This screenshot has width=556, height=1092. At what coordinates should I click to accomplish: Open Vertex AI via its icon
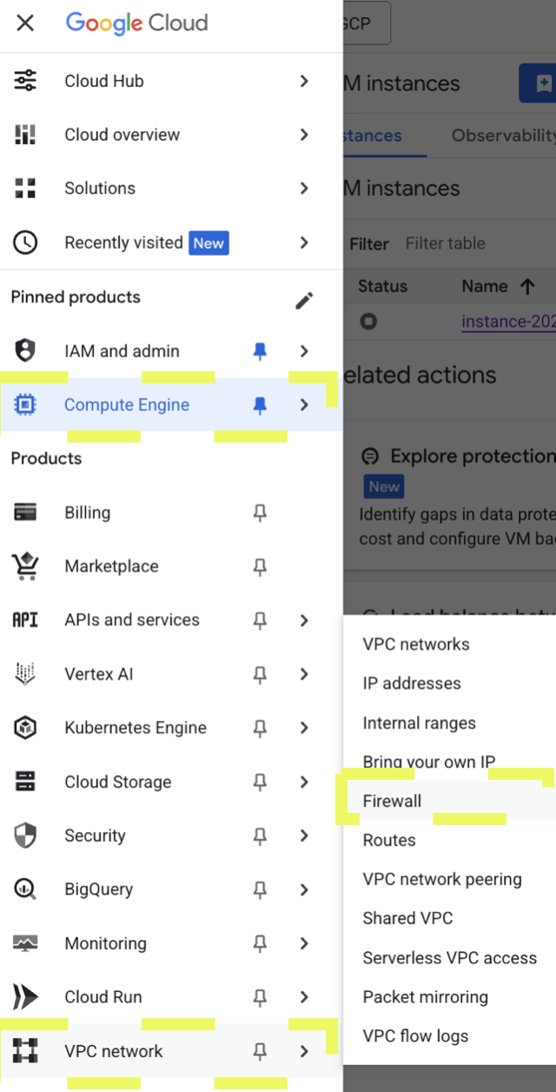[x=25, y=674]
